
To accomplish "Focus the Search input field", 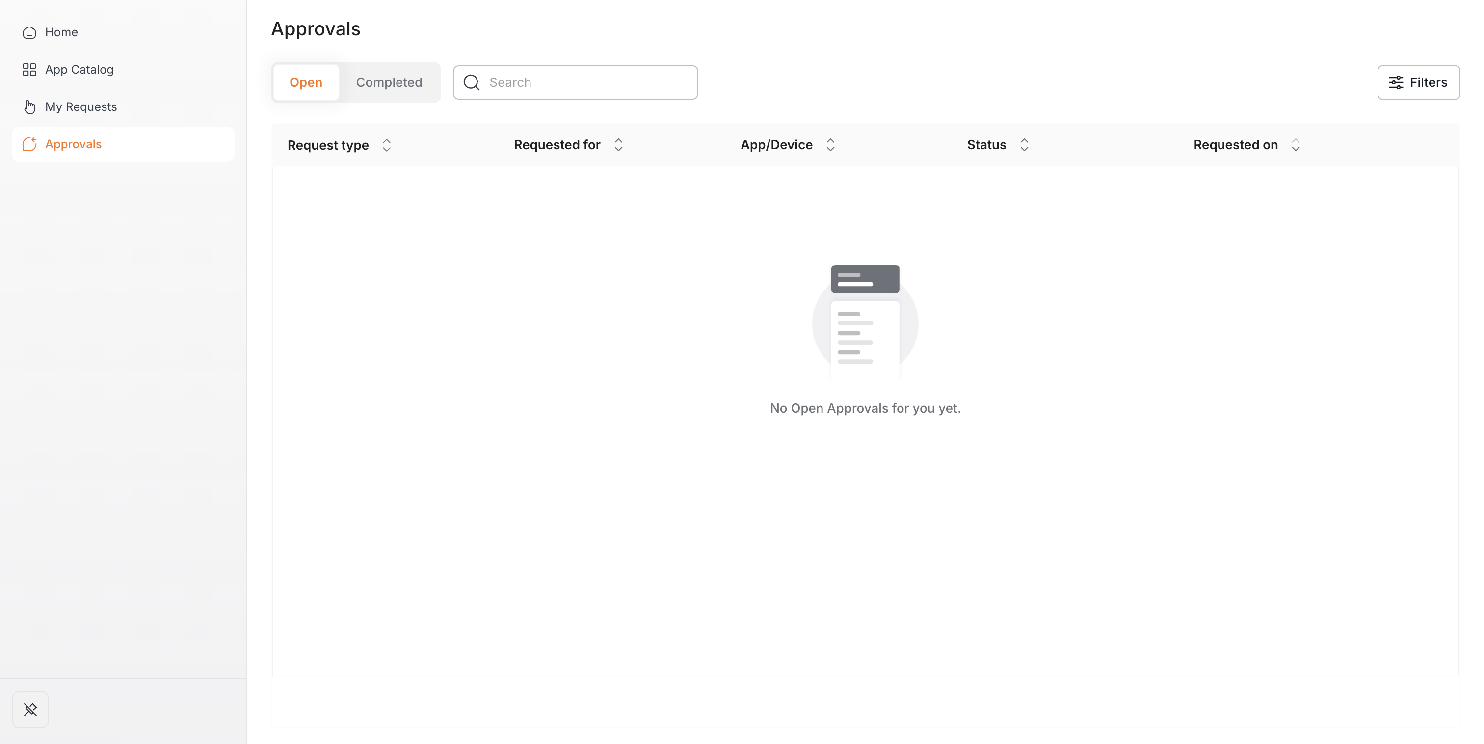I will 575,82.
